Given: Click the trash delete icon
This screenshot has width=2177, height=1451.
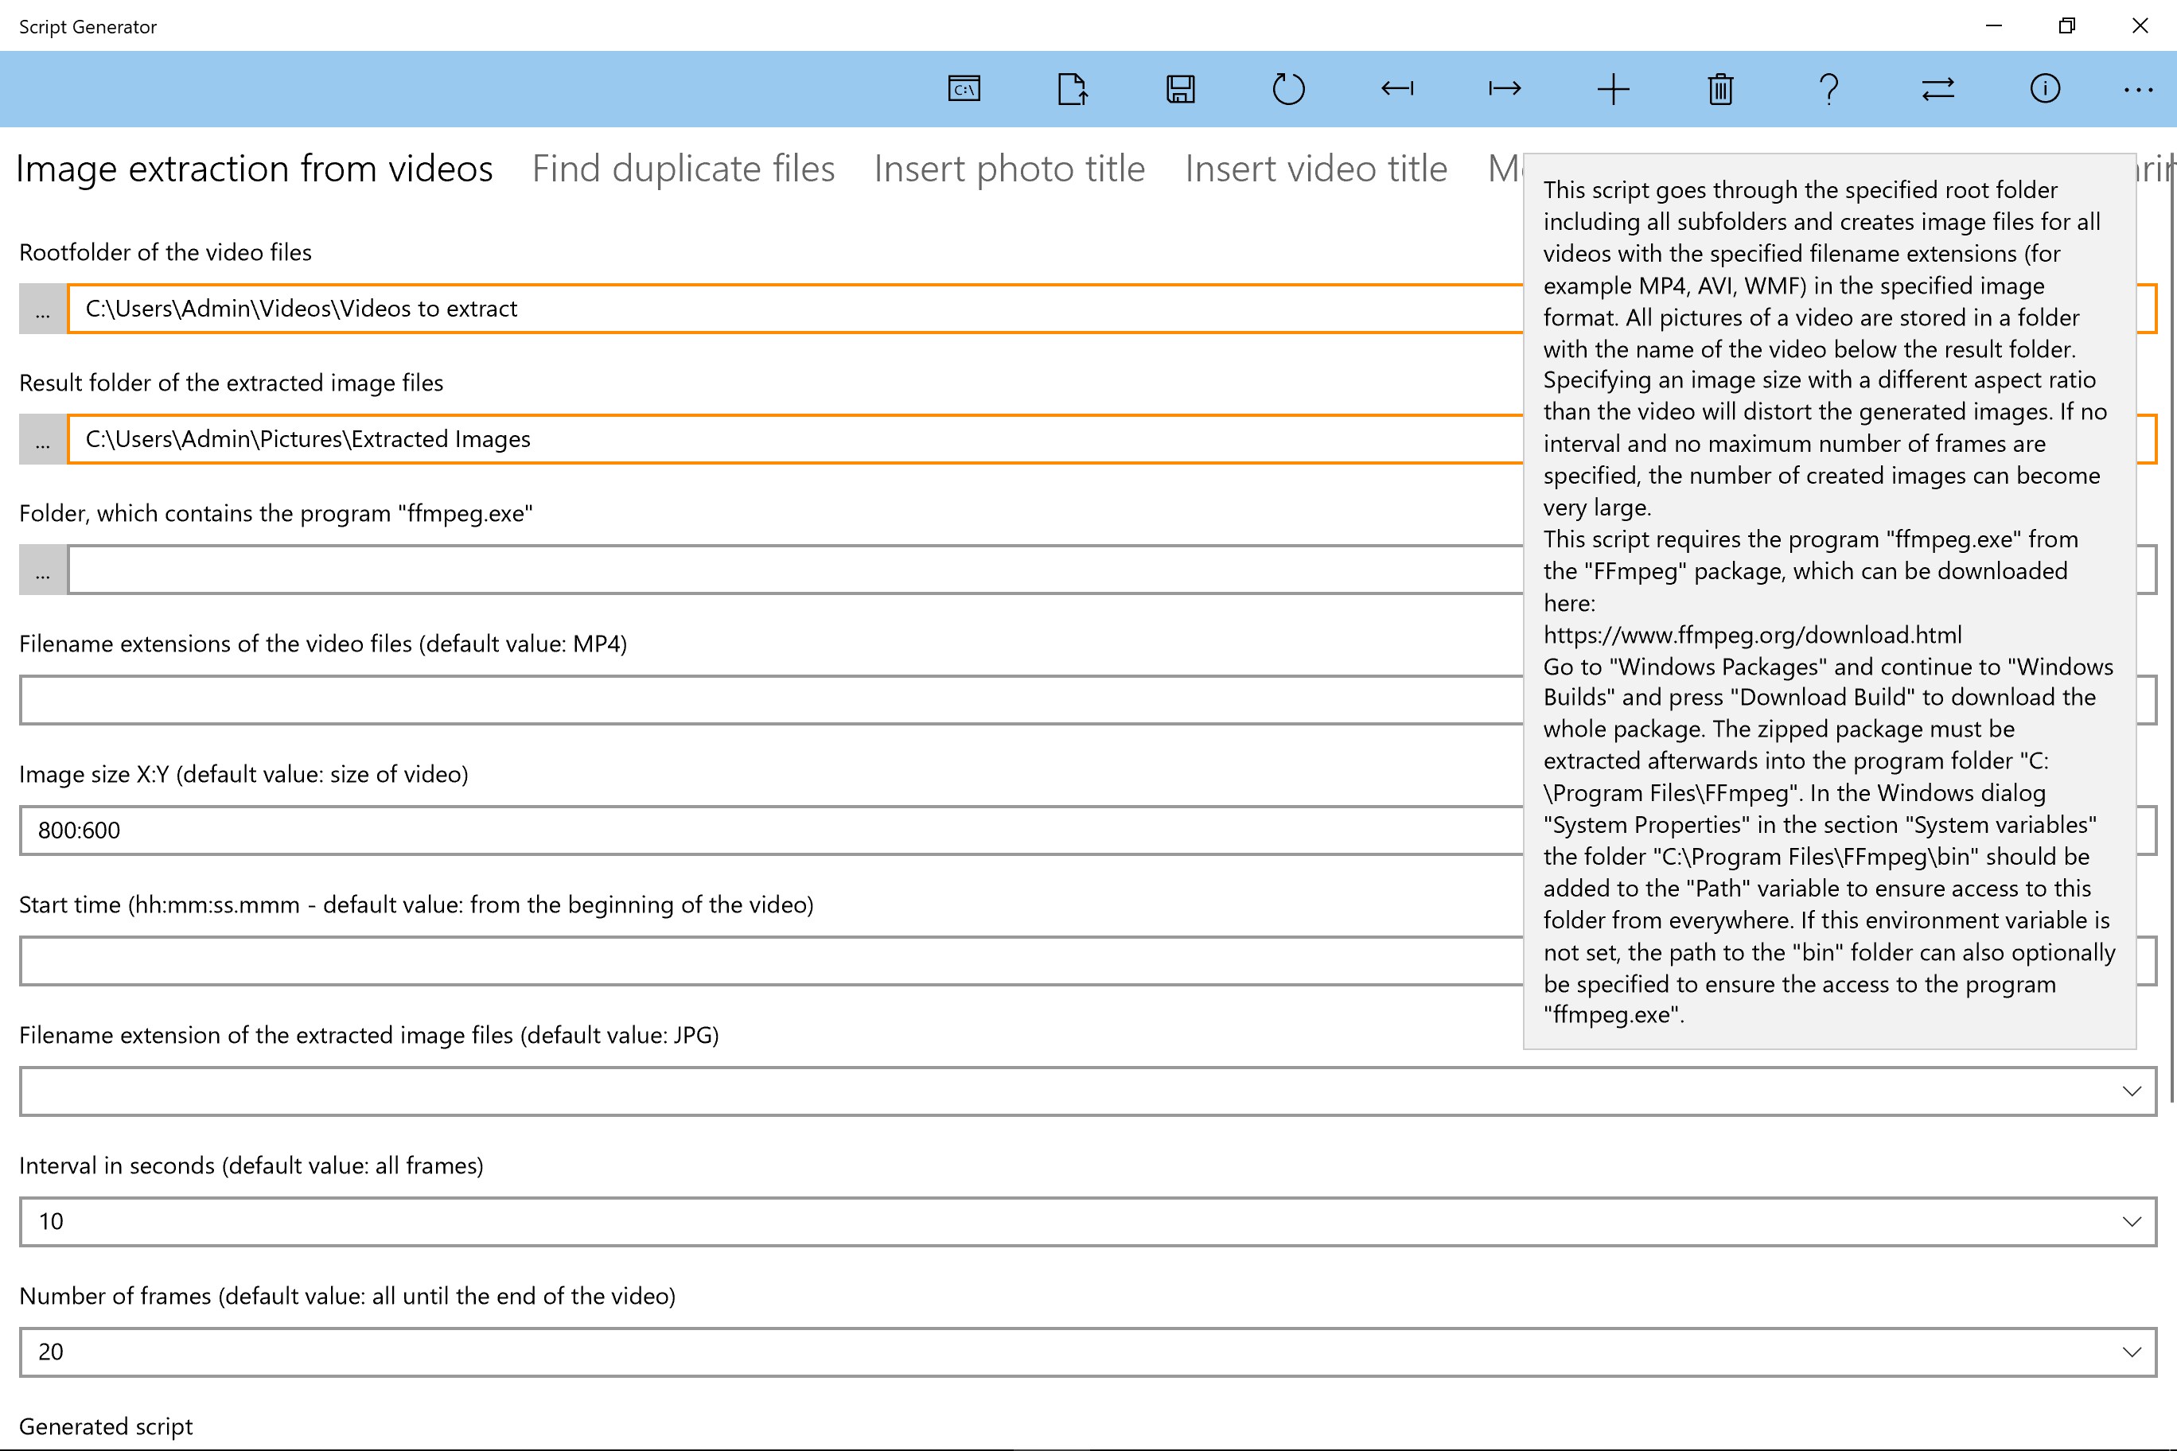Looking at the screenshot, I should tap(1721, 89).
